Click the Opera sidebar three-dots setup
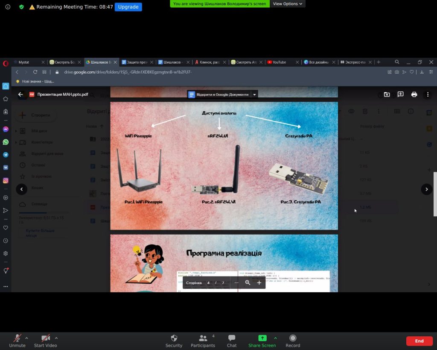The height and width of the screenshot is (350, 437). 6,286
